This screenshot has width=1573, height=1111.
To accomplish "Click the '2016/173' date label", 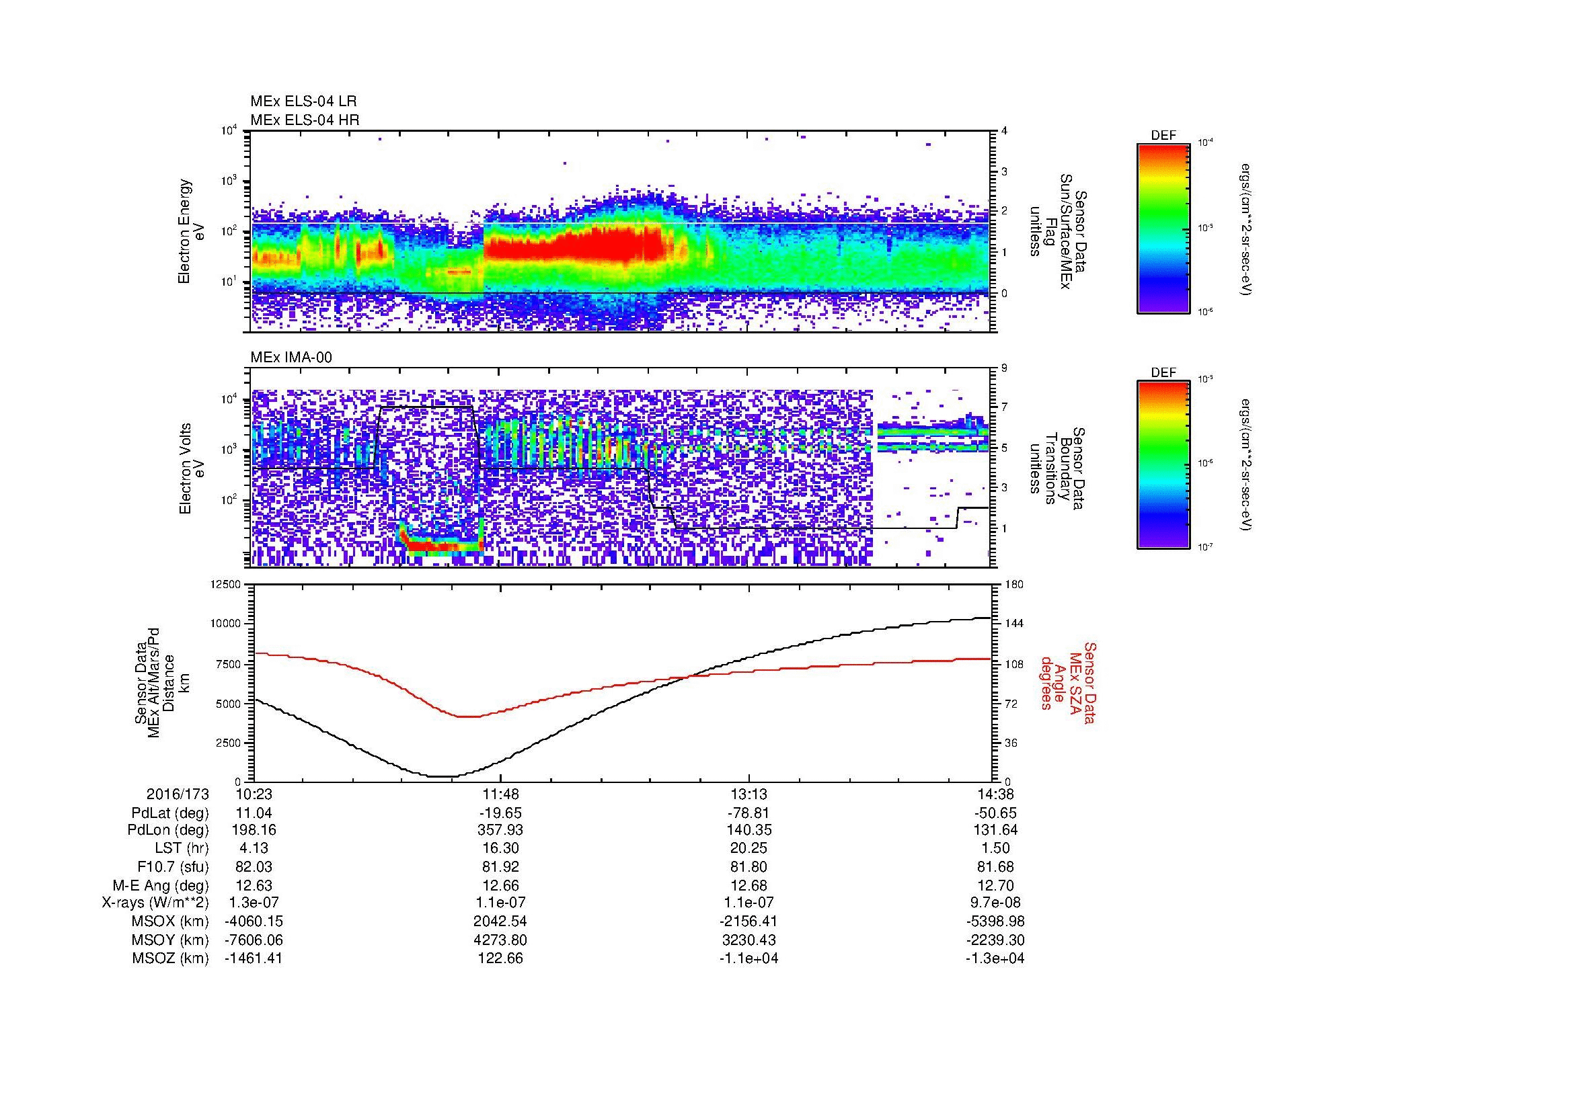I will [x=178, y=794].
